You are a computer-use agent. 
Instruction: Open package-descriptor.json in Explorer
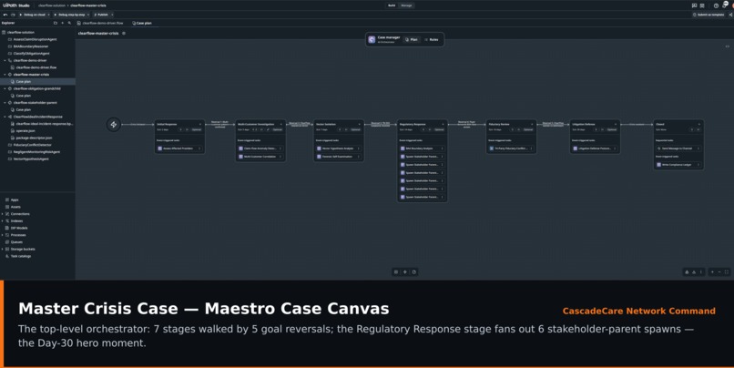click(32, 138)
